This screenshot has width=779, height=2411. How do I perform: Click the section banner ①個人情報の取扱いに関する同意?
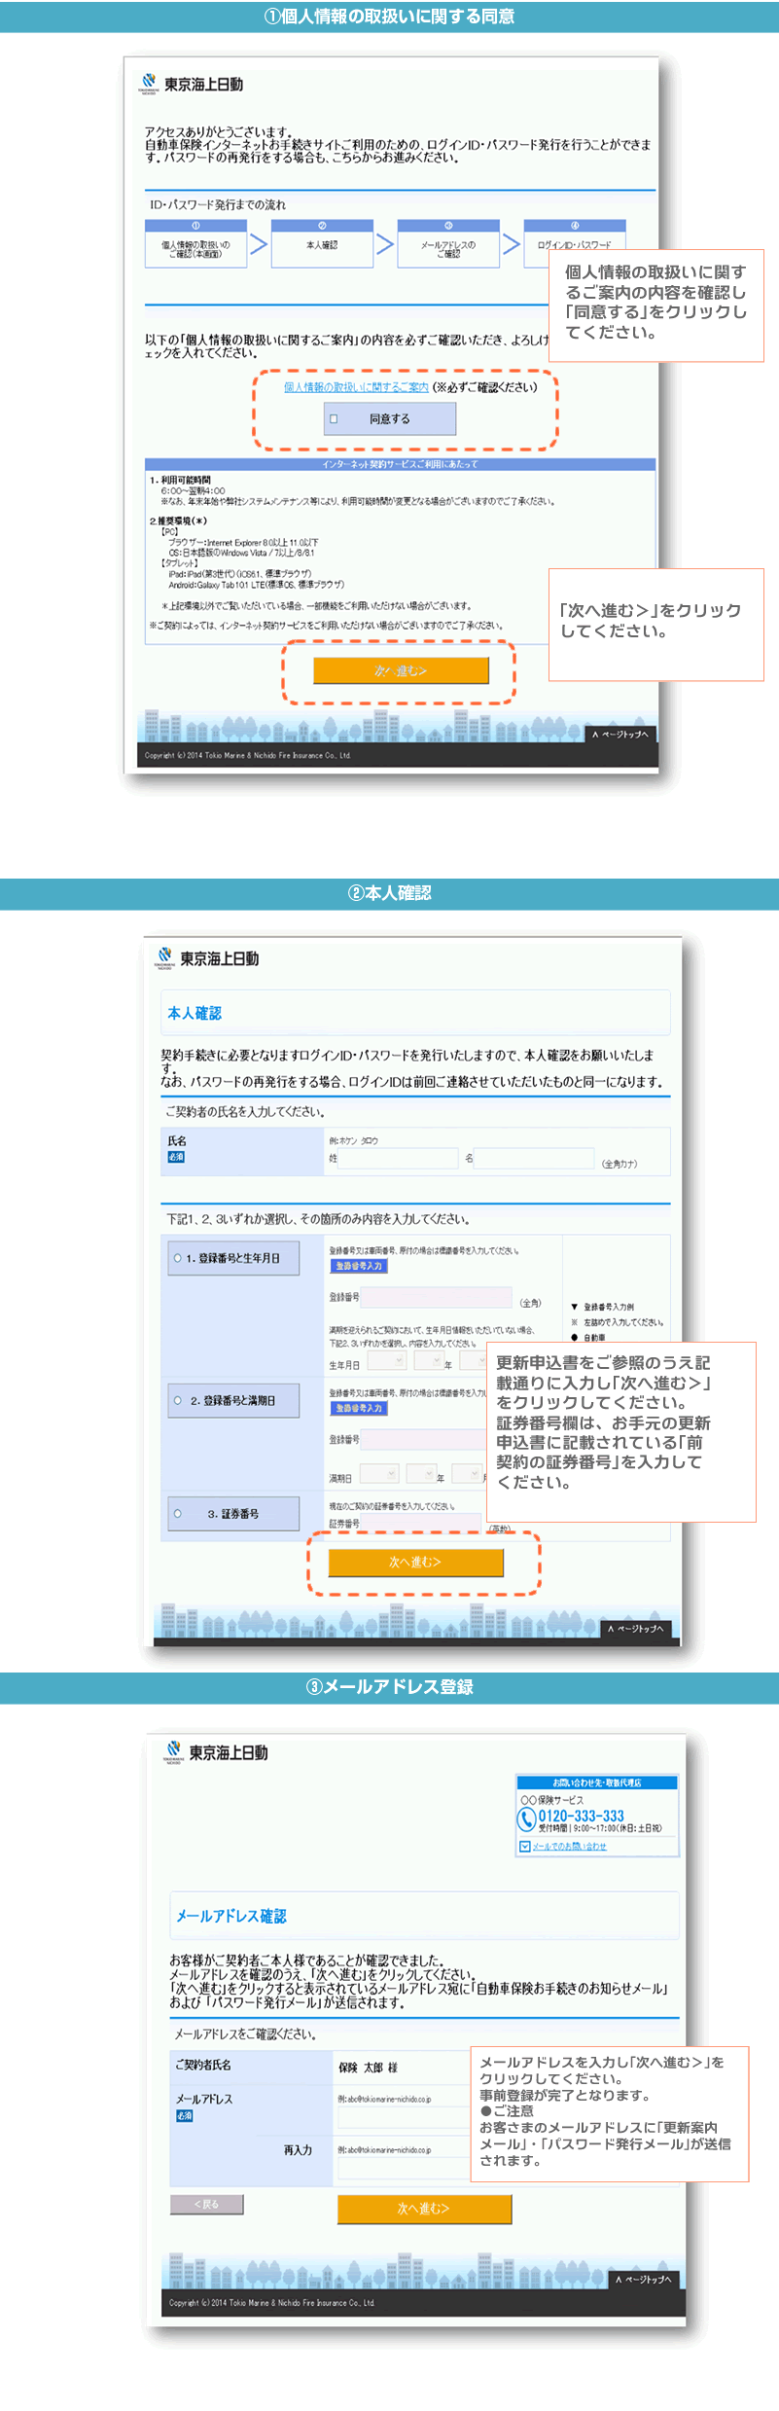(389, 17)
